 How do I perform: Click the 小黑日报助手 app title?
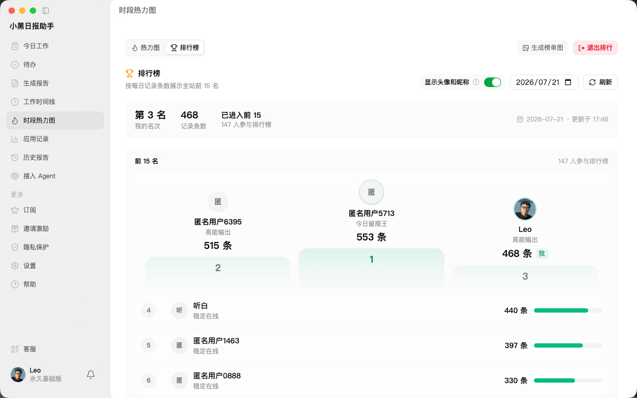[32, 26]
